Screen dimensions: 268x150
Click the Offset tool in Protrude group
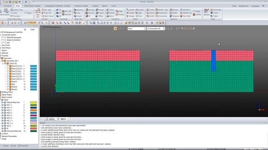[x=100, y=16]
